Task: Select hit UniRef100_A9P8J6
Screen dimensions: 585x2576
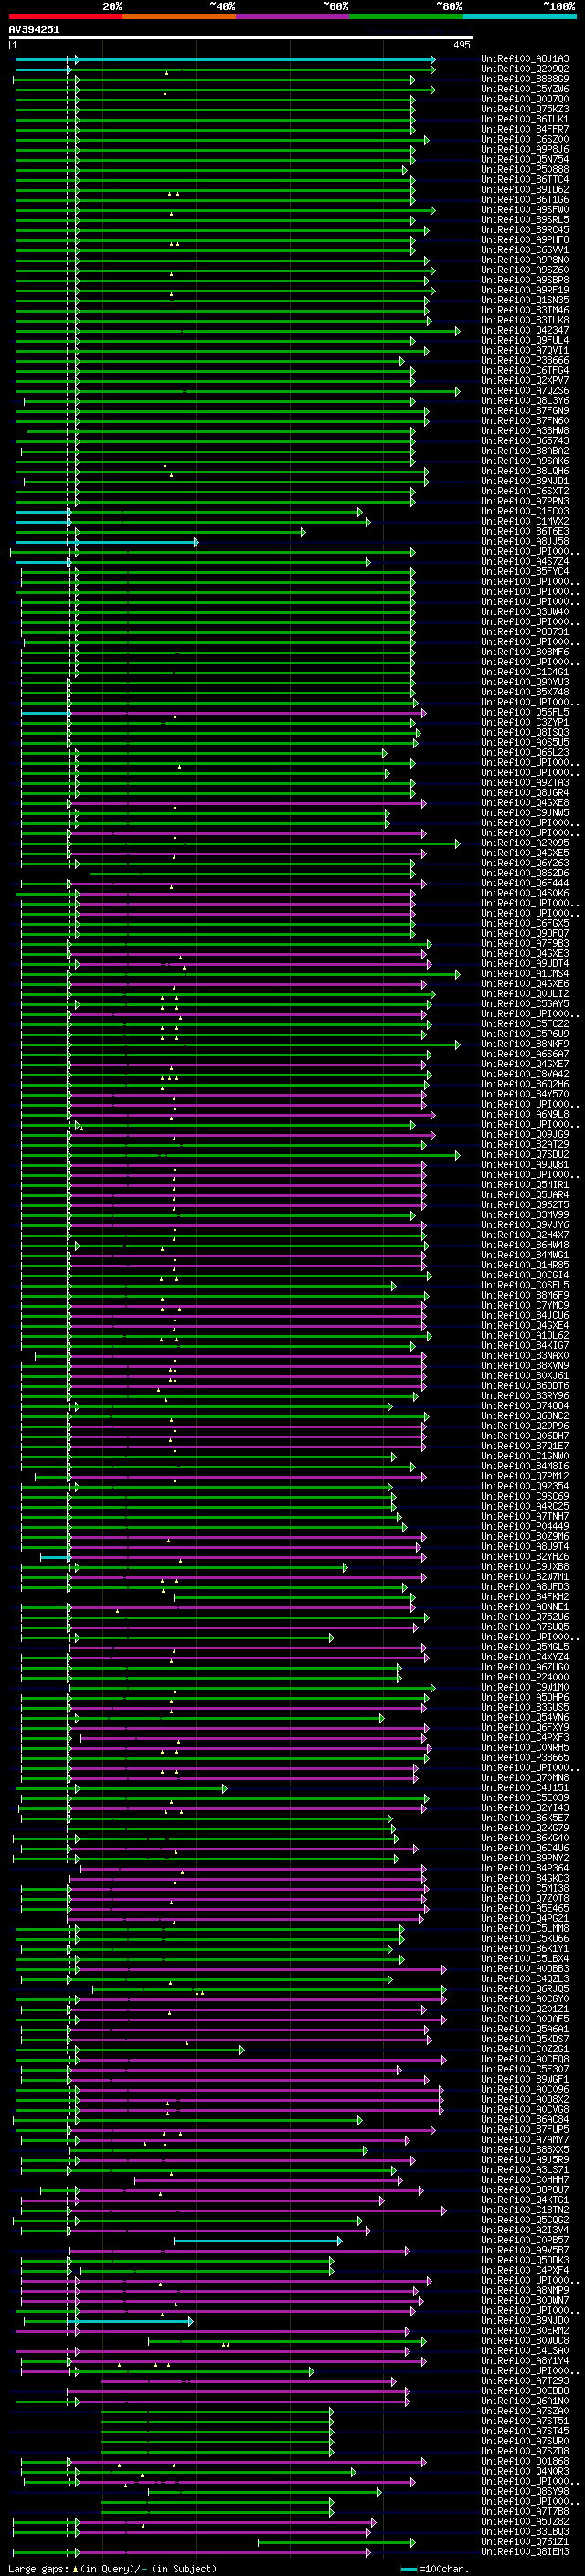Action: click(525, 149)
